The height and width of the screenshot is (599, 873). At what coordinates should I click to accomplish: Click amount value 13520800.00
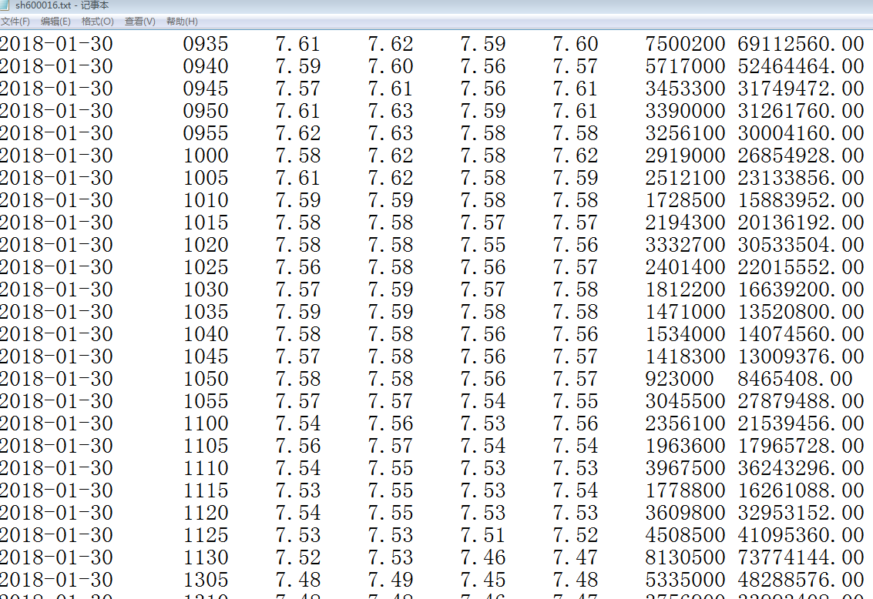pos(801,312)
